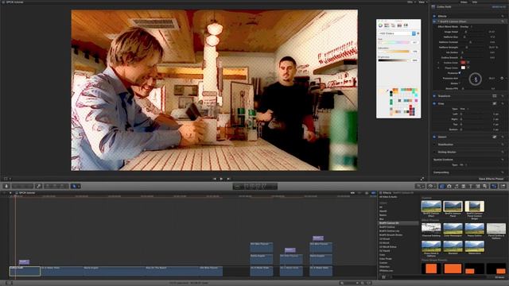
Task: Expand the Compositing section
Action: 441,172
